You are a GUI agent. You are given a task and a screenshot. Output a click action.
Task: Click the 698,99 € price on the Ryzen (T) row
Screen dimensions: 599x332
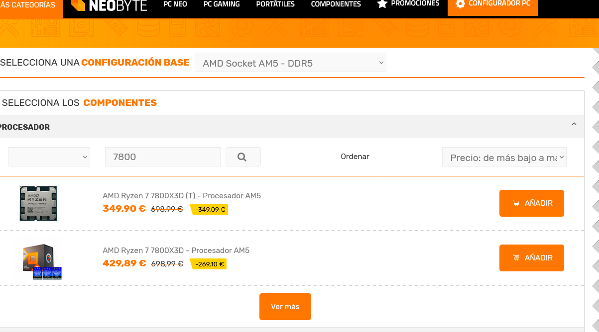tap(167, 209)
